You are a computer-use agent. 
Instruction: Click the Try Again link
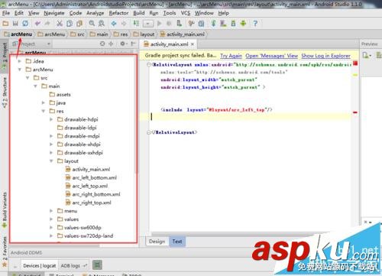pyautogui.click(x=231, y=56)
